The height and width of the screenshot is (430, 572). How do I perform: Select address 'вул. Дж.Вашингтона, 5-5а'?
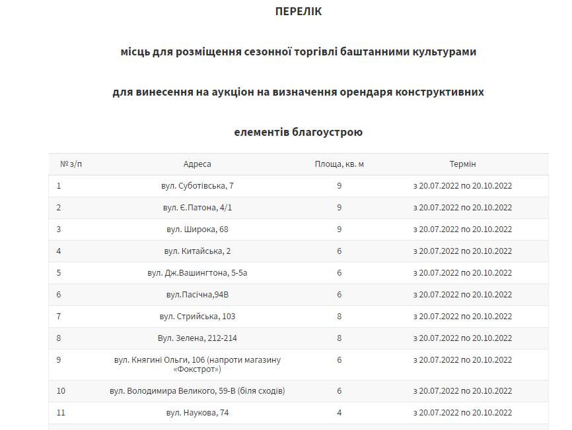[x=197, y=273]
